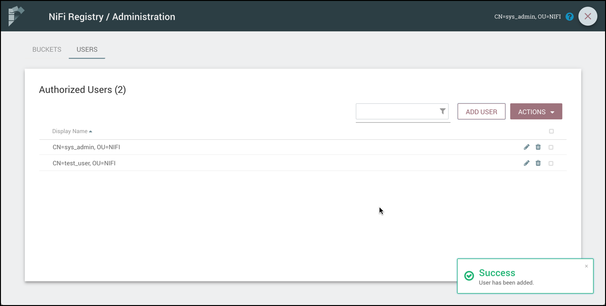Click the Authorized Users heading

coord(82,90)
